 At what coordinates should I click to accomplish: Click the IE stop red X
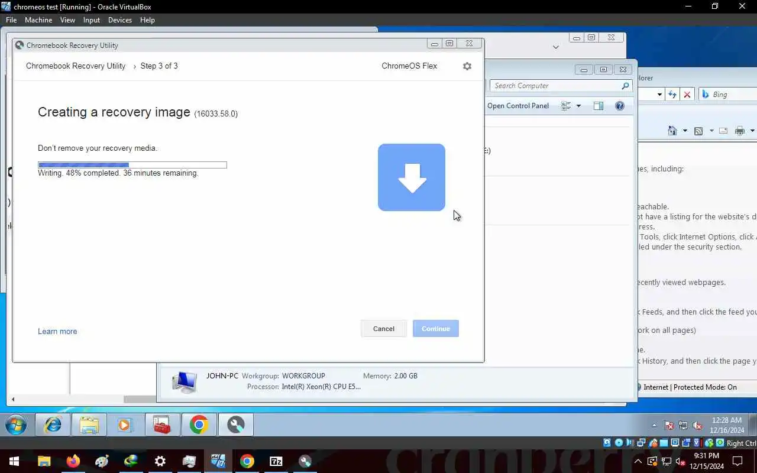(687, 95)
